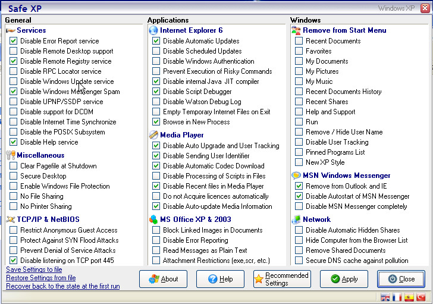Switch language with the UK flag icon
This screenshot has width=433, height=304.
[385, 297]
